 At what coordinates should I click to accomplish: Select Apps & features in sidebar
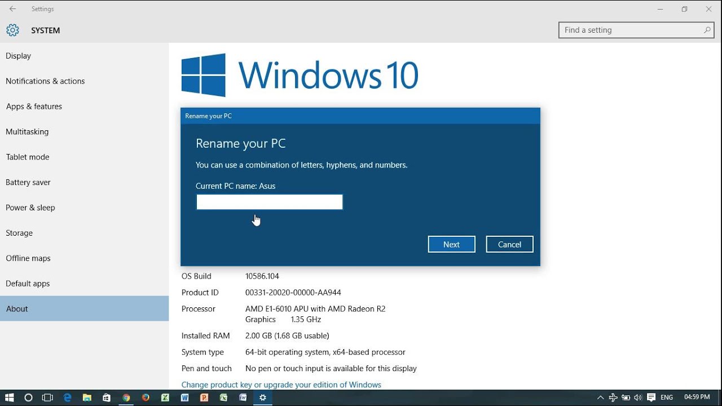[x=85, y=107]
